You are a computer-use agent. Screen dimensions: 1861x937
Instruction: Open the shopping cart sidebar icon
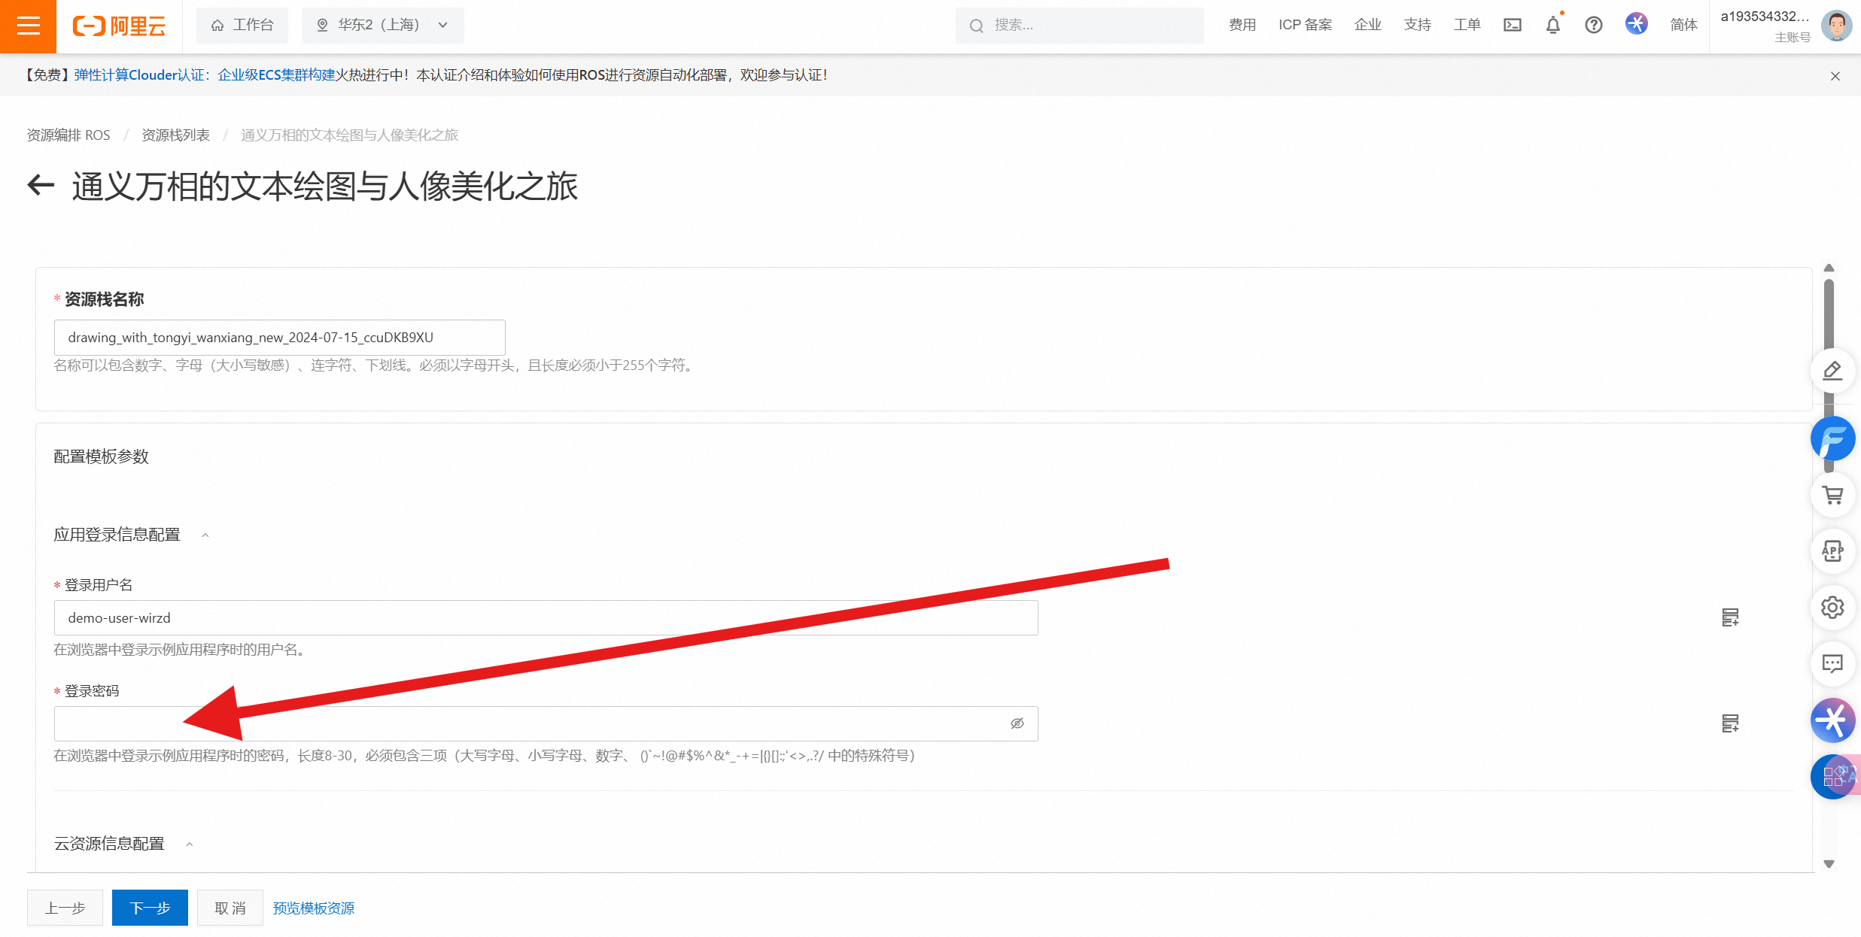coord(1832,495)
